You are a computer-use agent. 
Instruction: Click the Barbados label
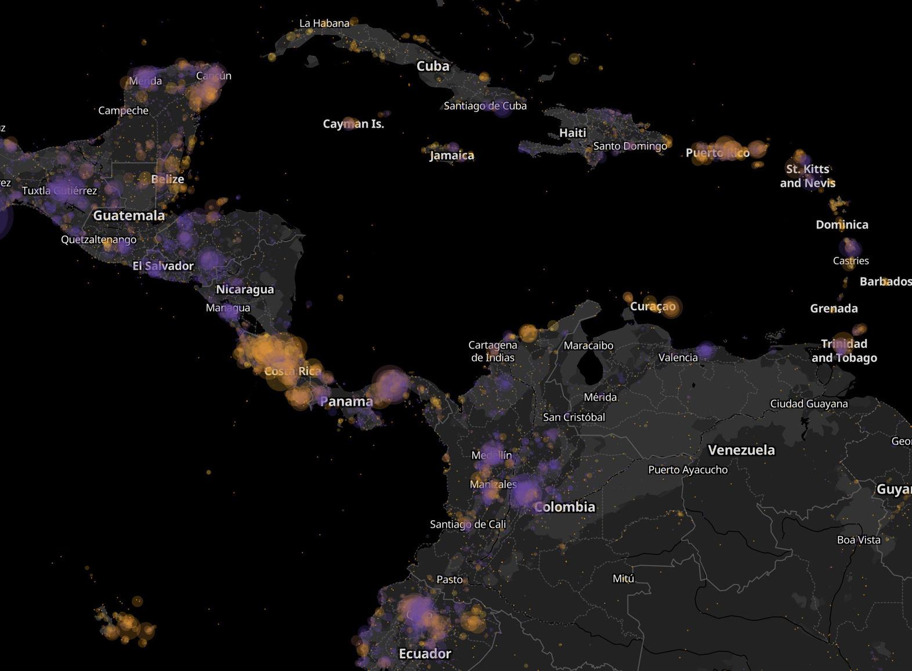tap(885, 281)
